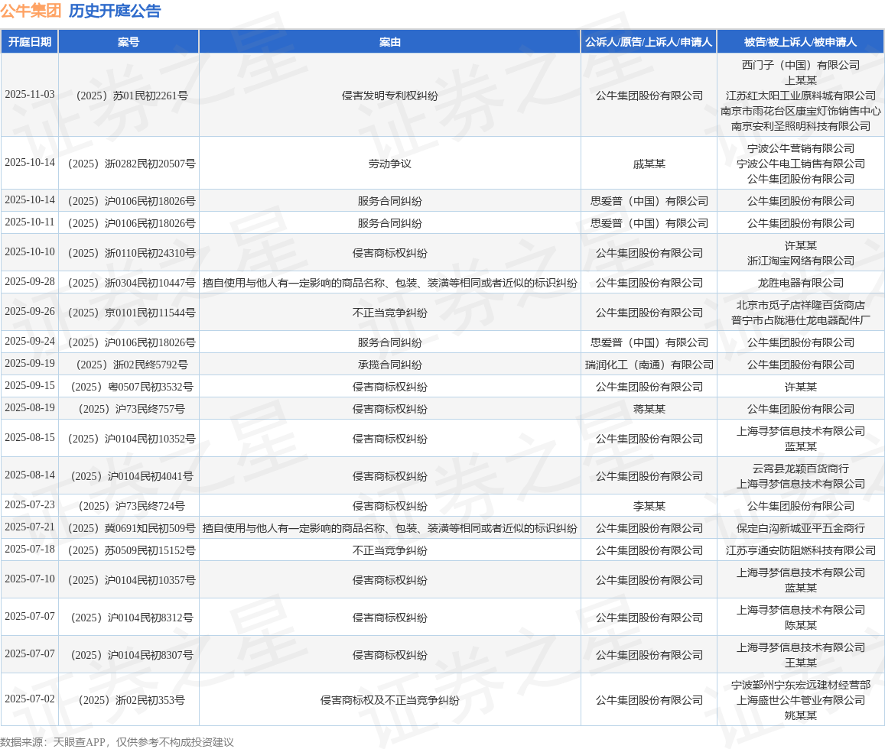
Task: Click defendant 南京安利圣照明科技有限公司
Action: [801, 126]
